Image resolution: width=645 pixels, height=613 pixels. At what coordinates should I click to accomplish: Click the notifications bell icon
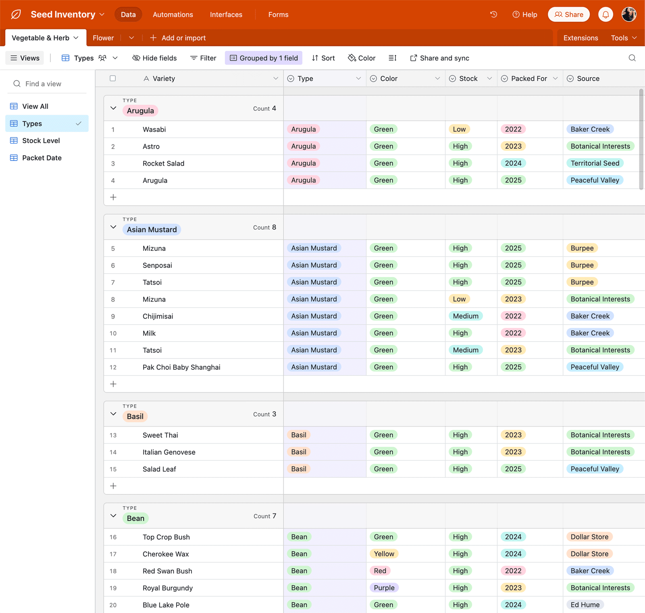point(605,15)
